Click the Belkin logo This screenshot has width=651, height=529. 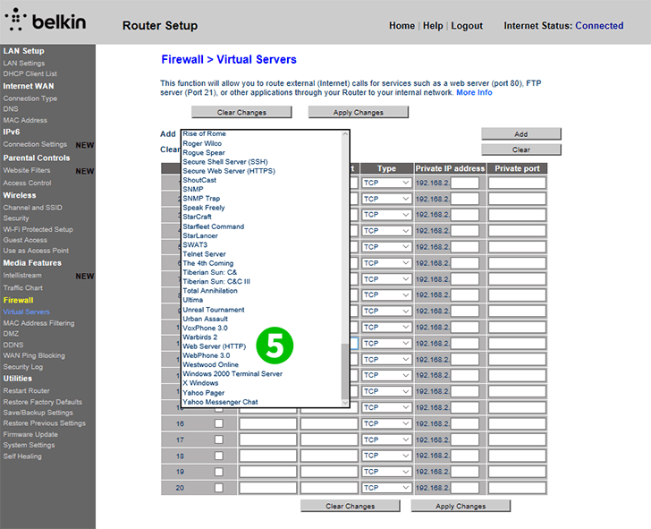[x=46, y=20]
